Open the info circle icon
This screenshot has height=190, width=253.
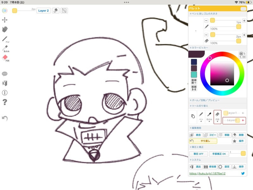5,93
